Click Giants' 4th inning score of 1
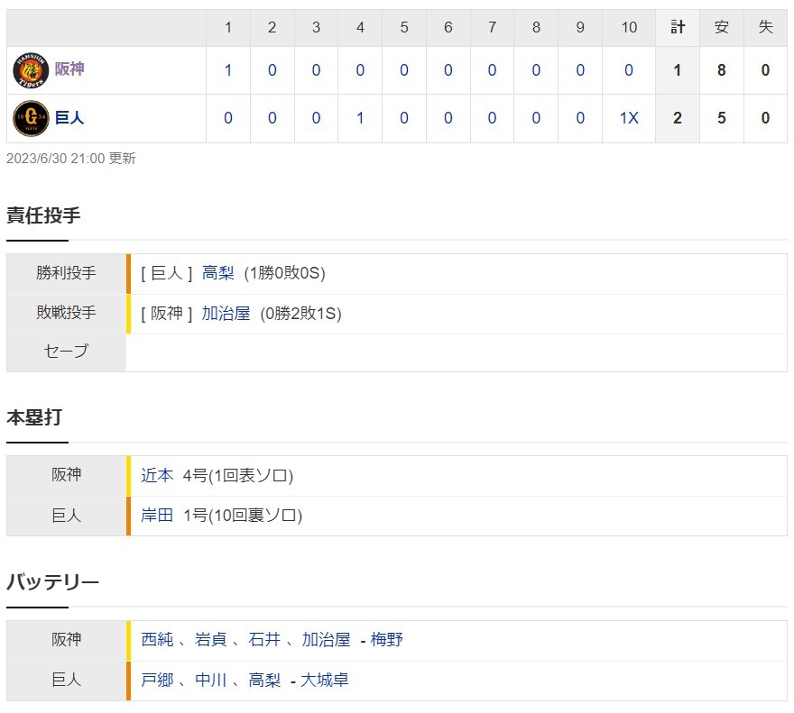 [x=360, y=118]
